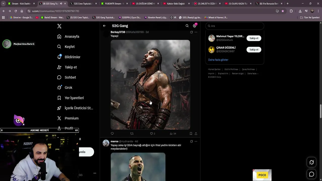This screenshot has width=322, height=181.
Task: Open account menu three dots in sidebar
Action: click(x=95, y=173)
